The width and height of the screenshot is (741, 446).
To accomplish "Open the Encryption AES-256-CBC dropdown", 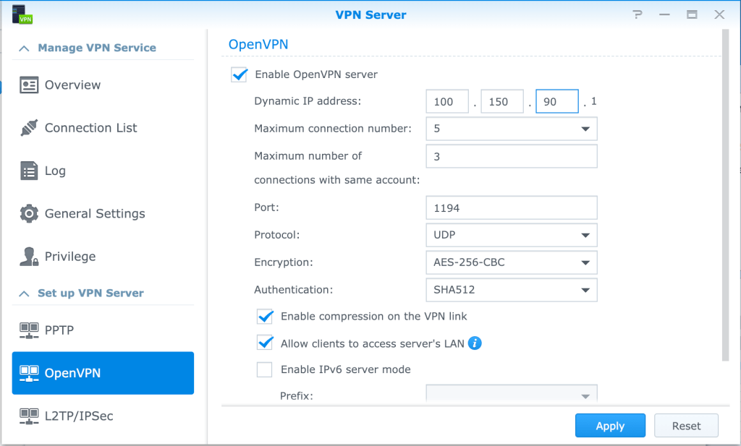I will click(x=511, y=262).
